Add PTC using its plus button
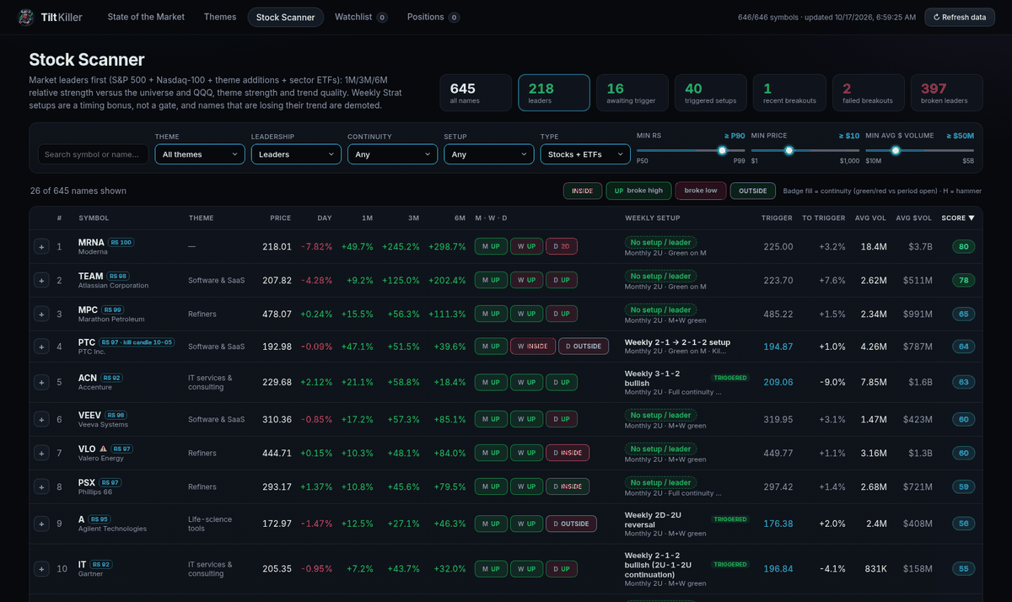 tap(41, 347)
